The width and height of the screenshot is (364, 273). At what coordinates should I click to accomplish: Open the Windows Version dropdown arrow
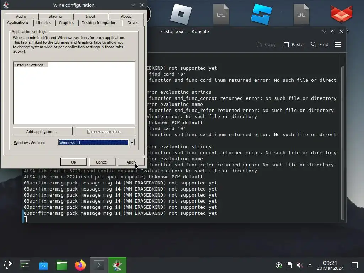[132, 142]
